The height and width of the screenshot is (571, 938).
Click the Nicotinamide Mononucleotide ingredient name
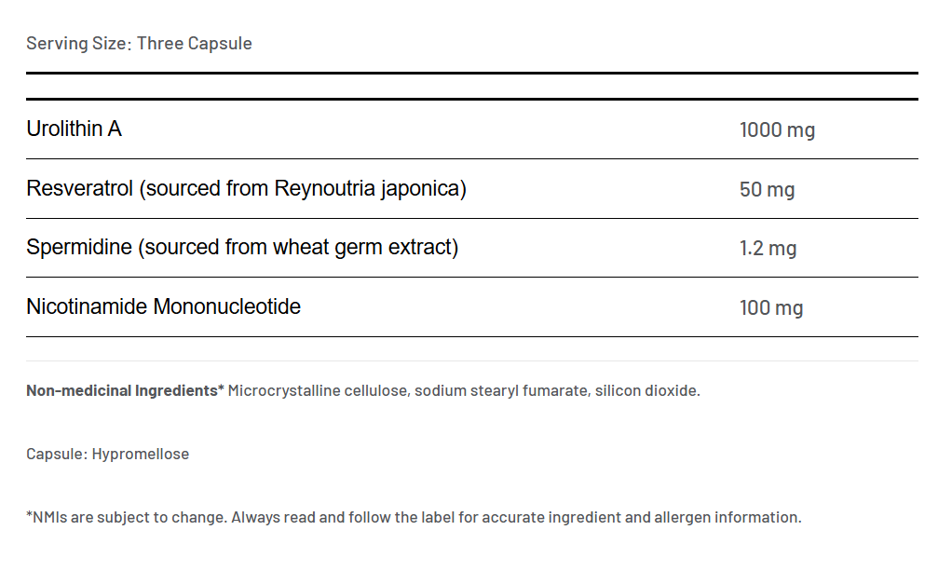coord(163,306)
